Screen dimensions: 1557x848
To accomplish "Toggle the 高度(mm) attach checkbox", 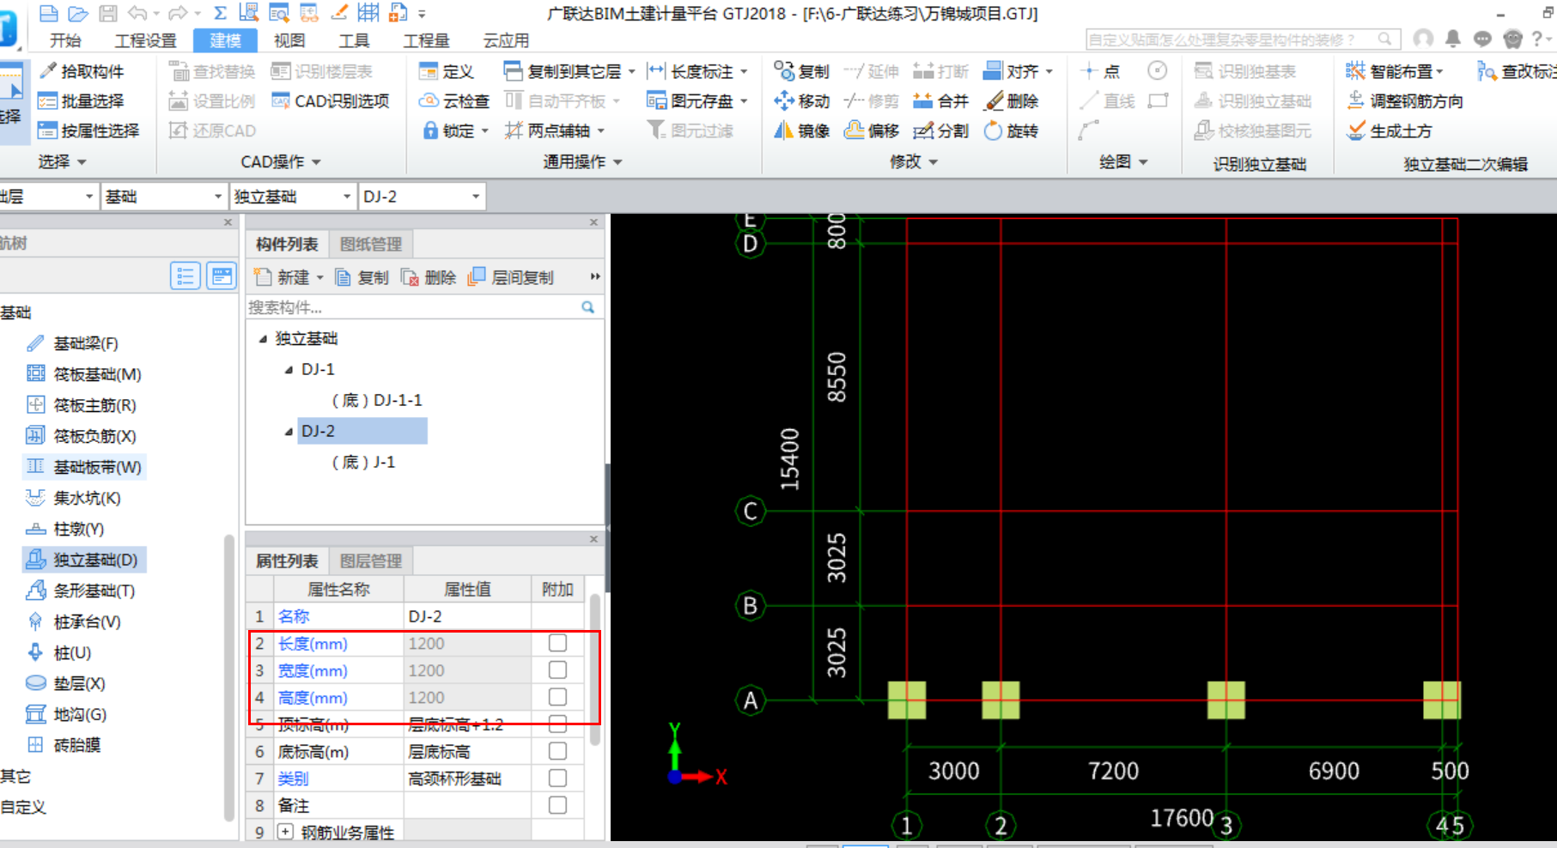I will click(x=557, y=697).
